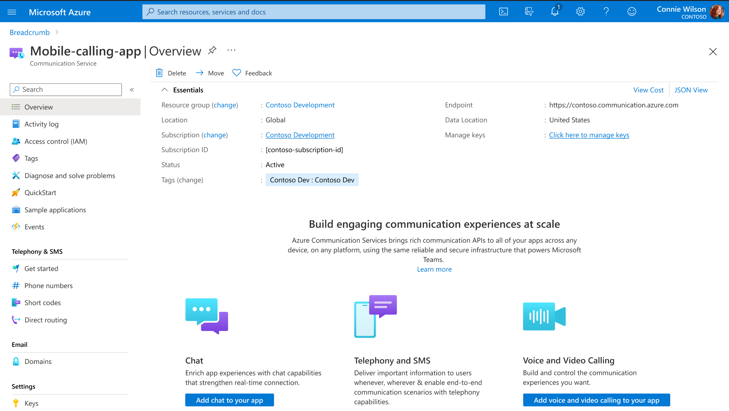The width and height of the screenshot is (729, 411).
Task: Open the Cloud Shell icon
Action: coord(503,12)
